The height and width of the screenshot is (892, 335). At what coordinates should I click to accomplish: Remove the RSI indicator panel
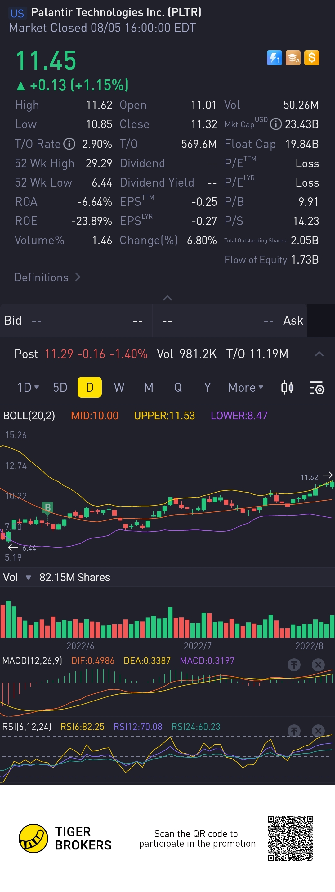click(x=318, y=731)
